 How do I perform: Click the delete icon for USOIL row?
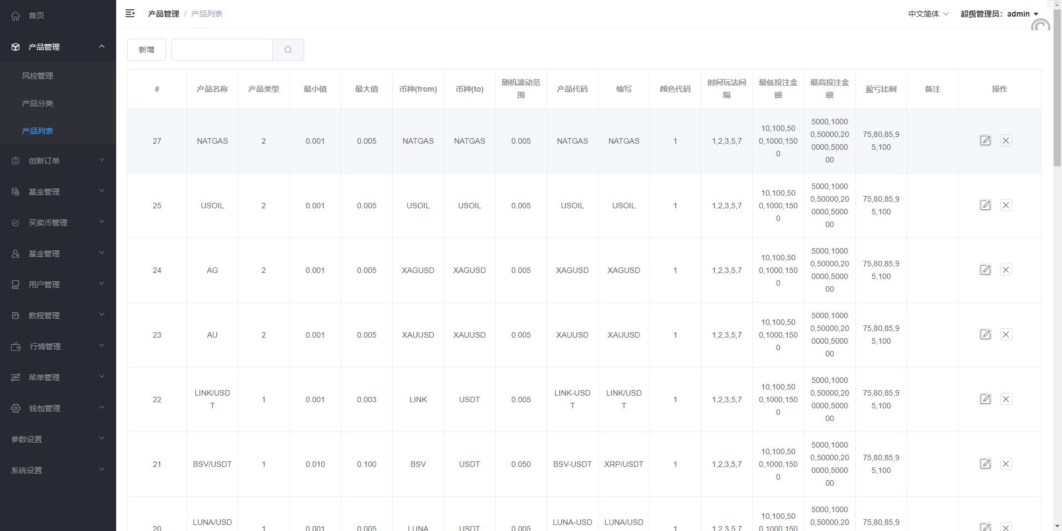point(1006,206)
